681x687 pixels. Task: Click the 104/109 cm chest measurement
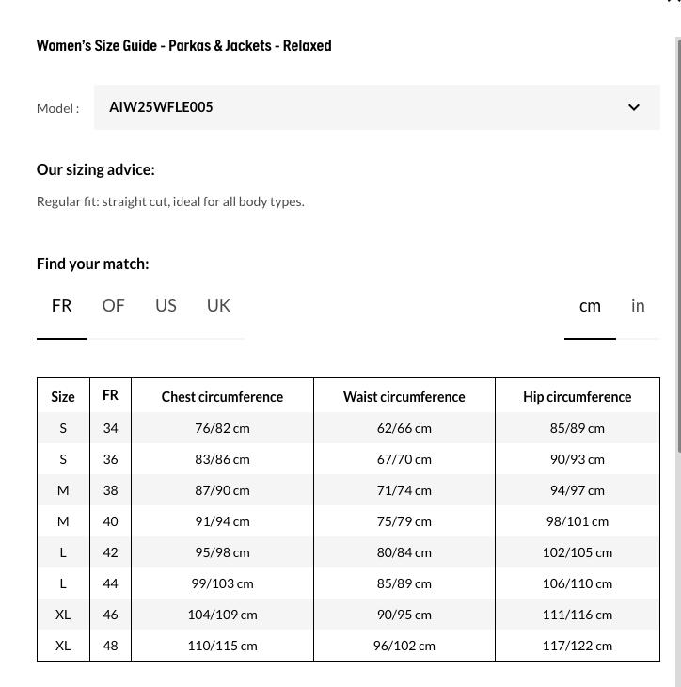pyautogui.click(x=222, y=615)
